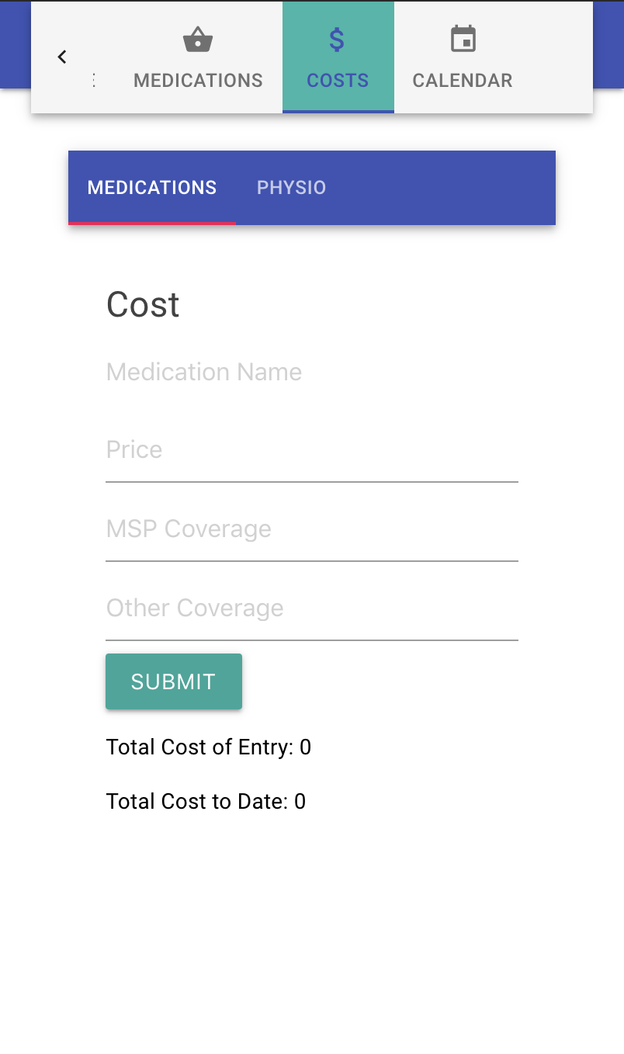Focus the Medication Name field

[x=312, y=373]
